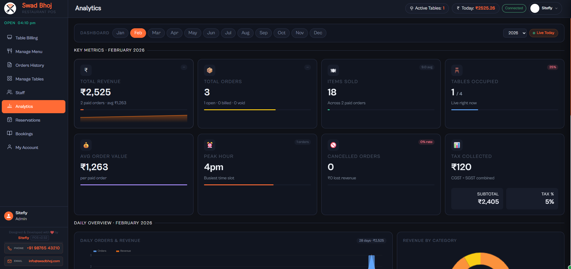Click the Swad Bhoj restaurant logo
This screenshot has width=571, height=269.
coord(10,8)
